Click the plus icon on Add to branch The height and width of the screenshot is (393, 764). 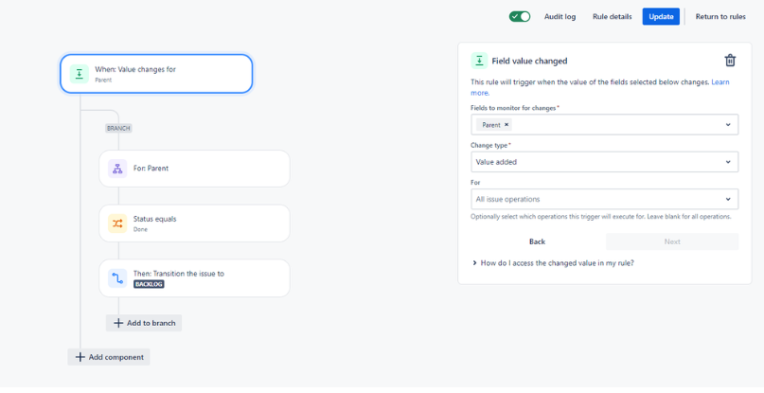(118, 323)
